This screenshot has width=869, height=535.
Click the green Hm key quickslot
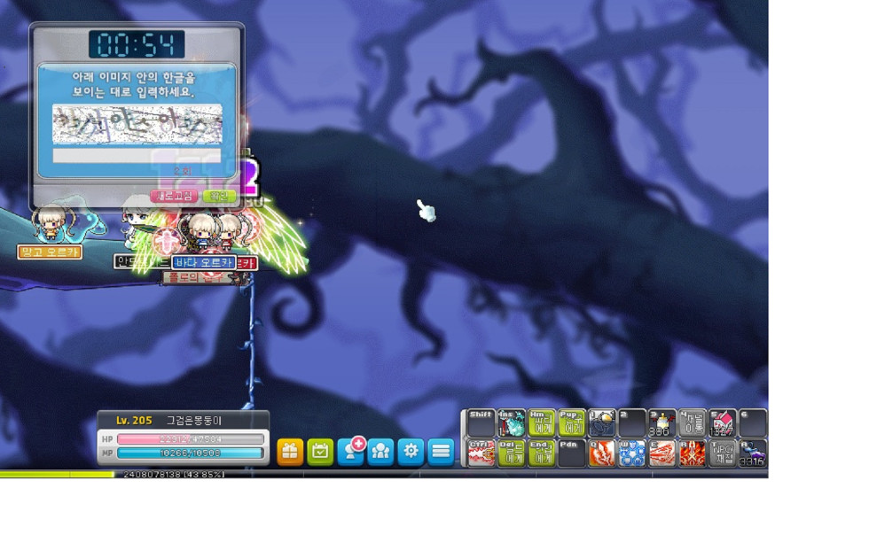[x=541, y=423]
